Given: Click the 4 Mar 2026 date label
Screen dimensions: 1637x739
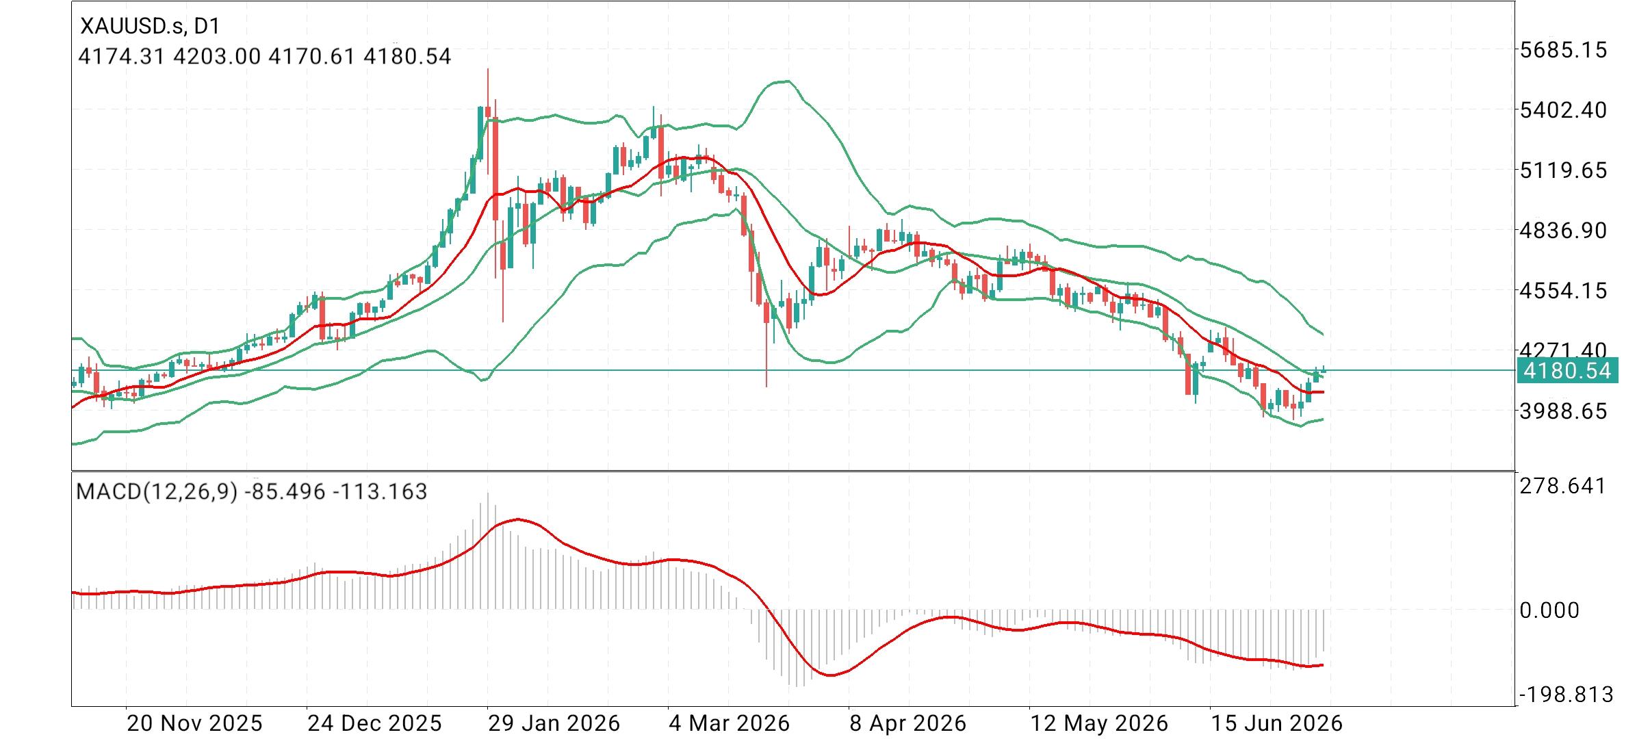Looking at the screenshot, I should click(730, 723).
